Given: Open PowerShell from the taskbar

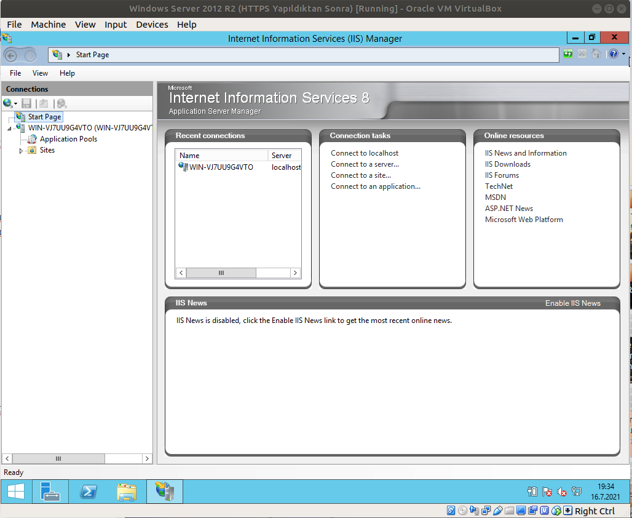Looking at the screenshot, I should pyautogui.click(x=89, y=492).
